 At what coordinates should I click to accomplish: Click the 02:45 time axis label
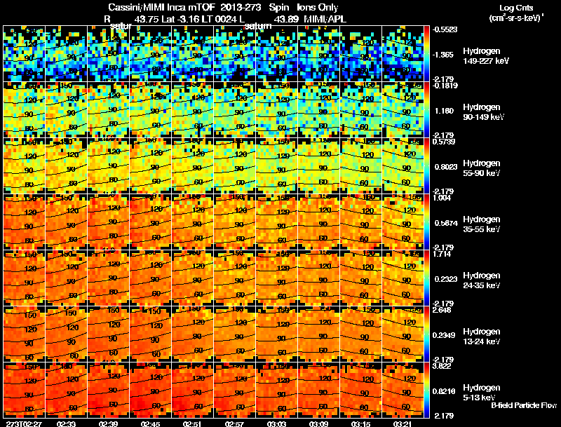(150, 423)
